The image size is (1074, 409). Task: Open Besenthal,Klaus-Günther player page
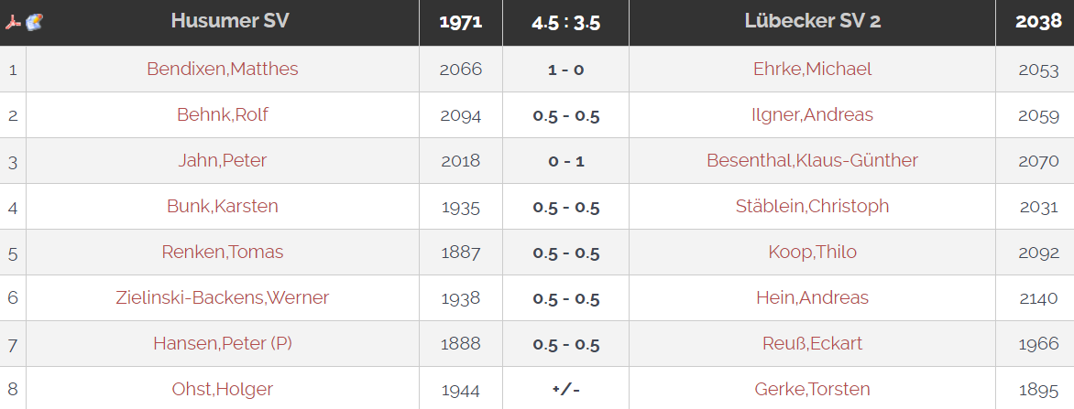(x=812, y=160)
